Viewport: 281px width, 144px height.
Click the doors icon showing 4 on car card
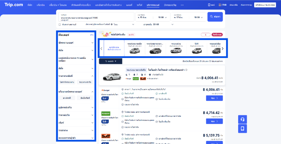pos(142,75)
